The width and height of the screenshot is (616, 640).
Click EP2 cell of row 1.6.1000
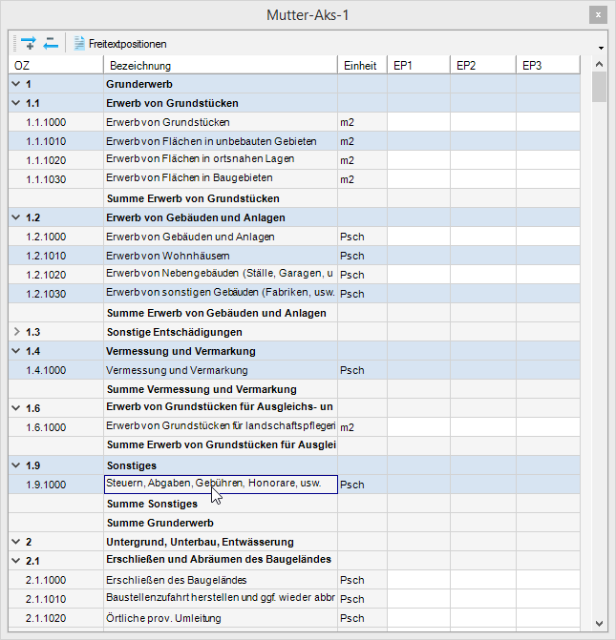click(x=483, y=427)
